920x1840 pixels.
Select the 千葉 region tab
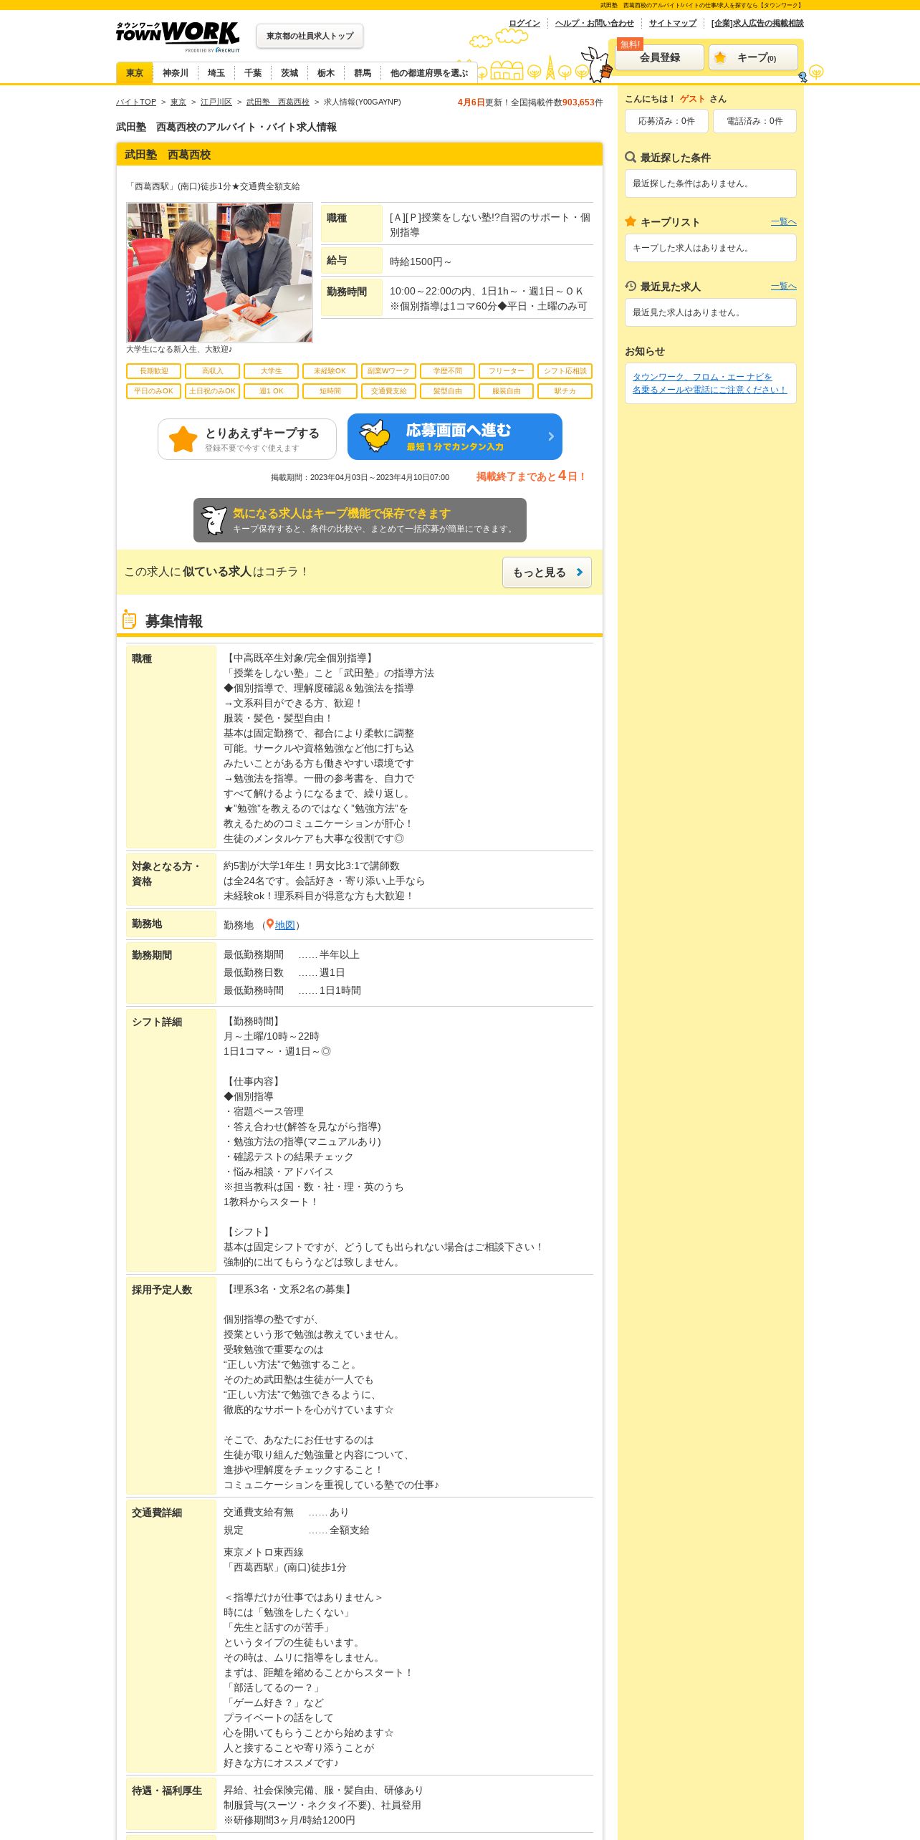[253, 73]
